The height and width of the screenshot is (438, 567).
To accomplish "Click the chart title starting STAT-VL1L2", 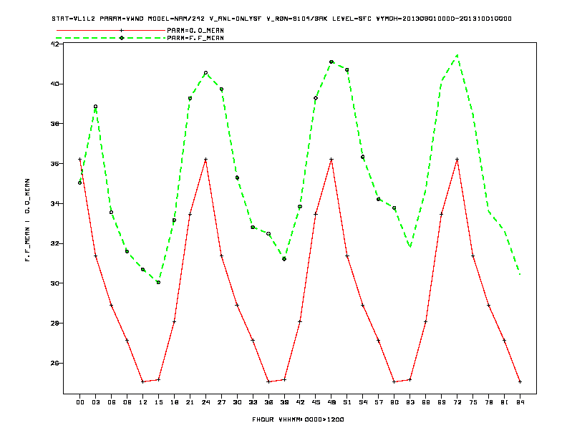I will [281, 19].
